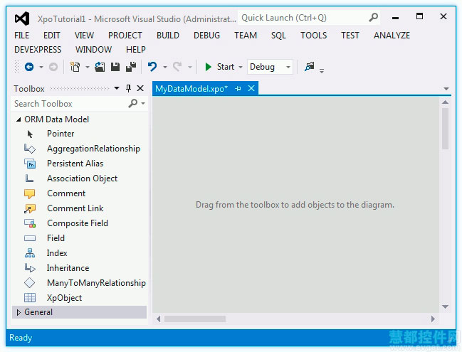Click the Quick Launch search field
Screen dimensions: 462x352
309,18
